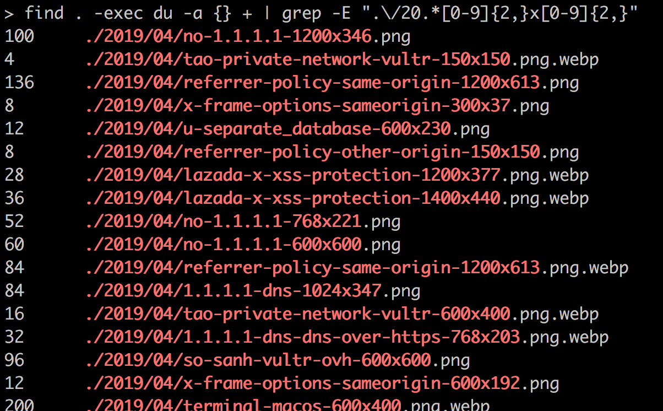
Task: Select the no-1.1.1.1-768x221.png path
Action: click(x=243, y=221)
